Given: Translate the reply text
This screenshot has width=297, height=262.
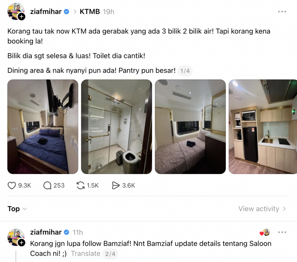Looking at the screenshot, I should click(x=86, y=254).
